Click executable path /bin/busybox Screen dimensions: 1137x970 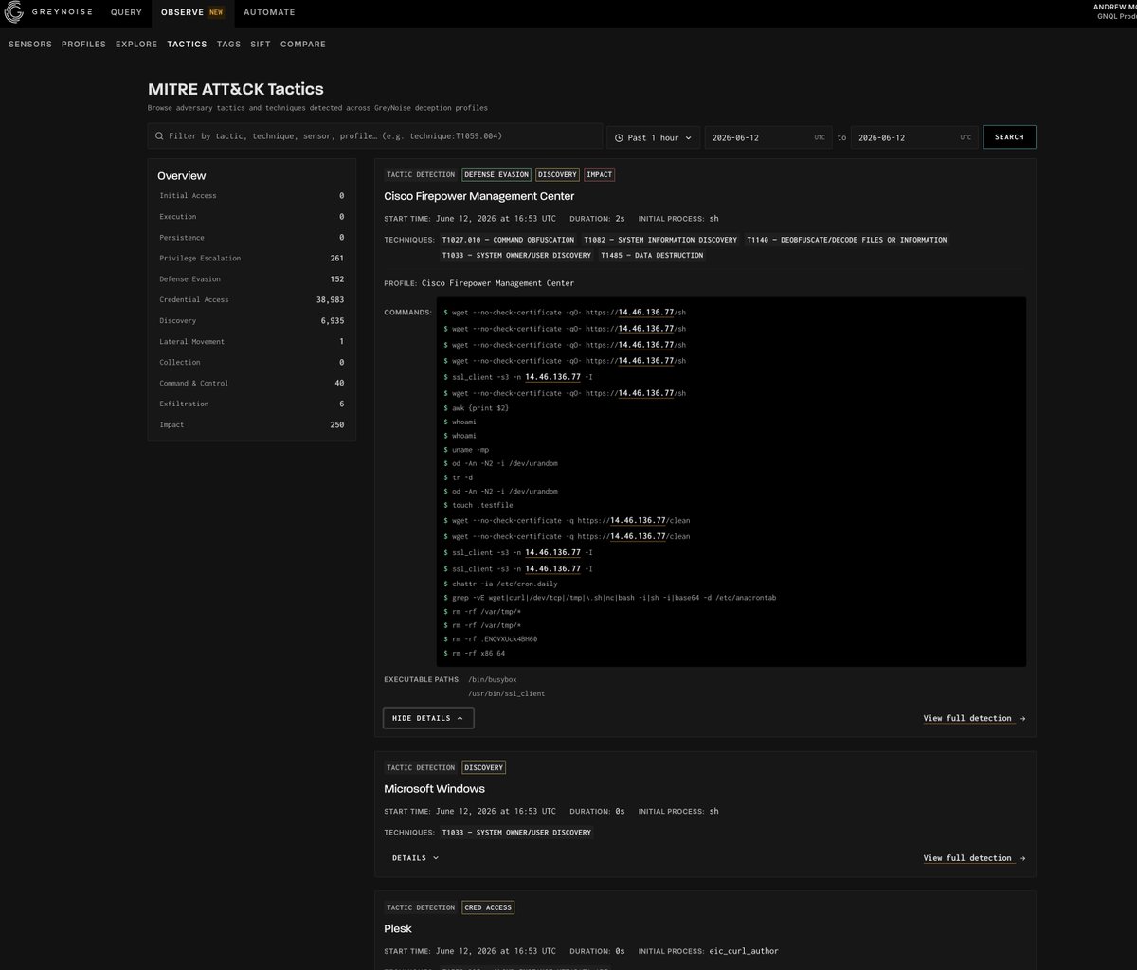[x=493, y=679]
